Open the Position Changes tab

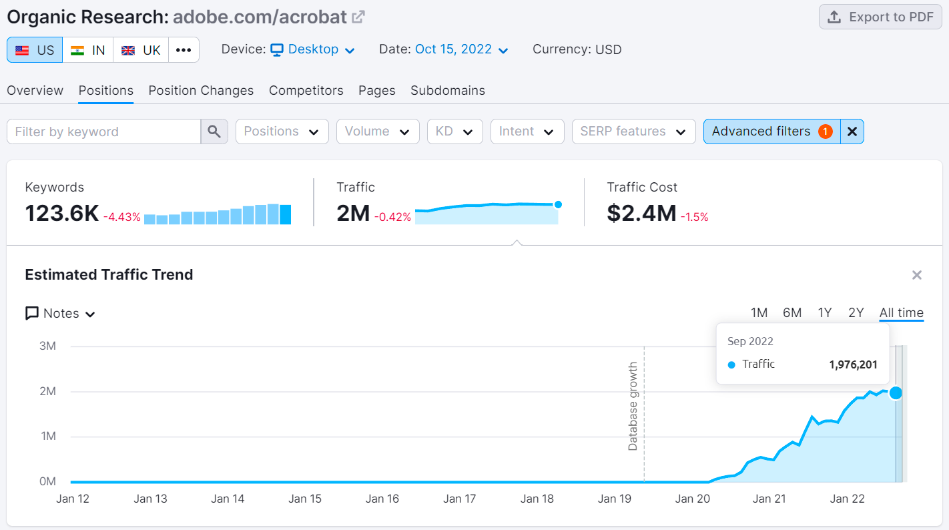pyautogui.click(x=201, y=90)
